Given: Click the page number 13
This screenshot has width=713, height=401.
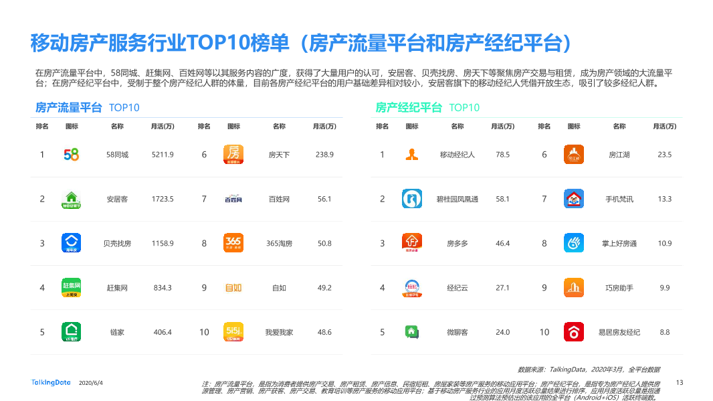Looking at the screenshot, I should coord(680,382).
